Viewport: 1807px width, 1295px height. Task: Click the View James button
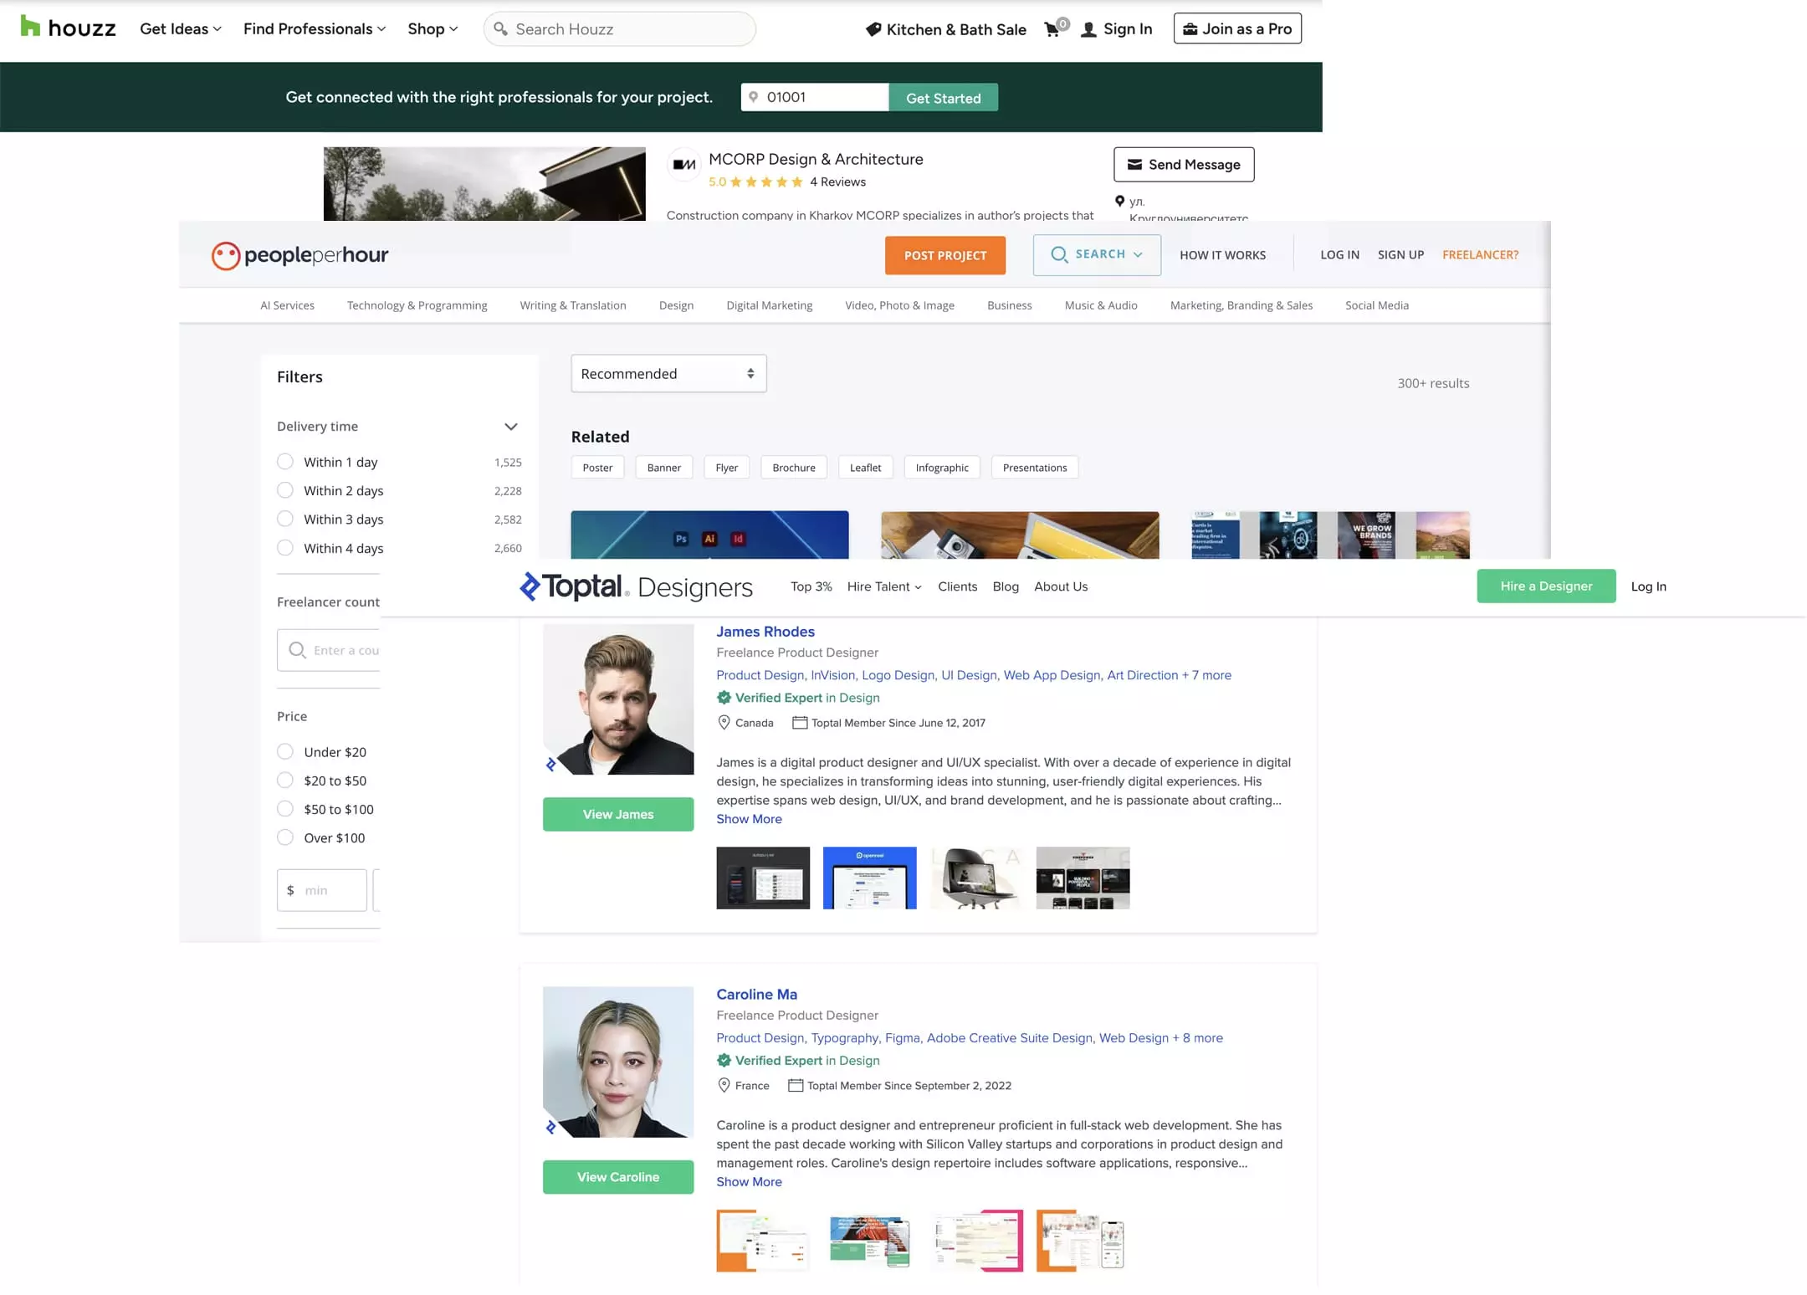pyautogui.click(x=617, y=814)
